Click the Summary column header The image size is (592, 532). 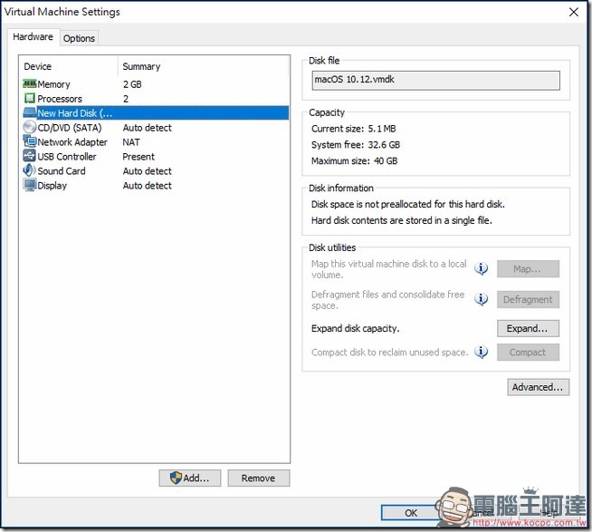coord(203,66)
